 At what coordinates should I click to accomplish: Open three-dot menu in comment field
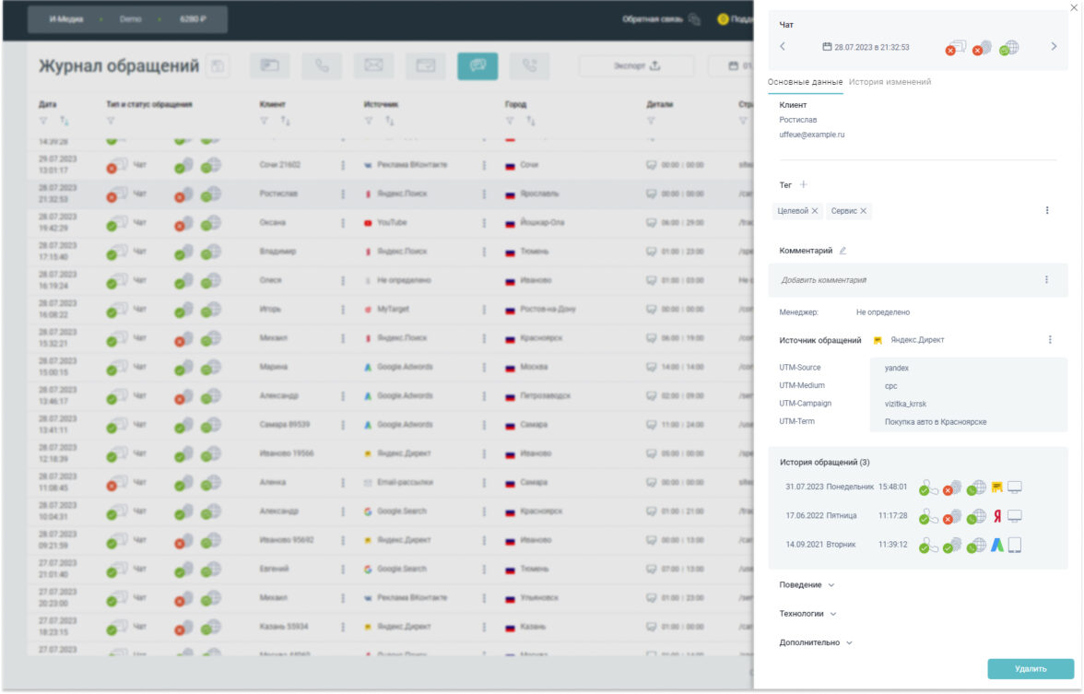[1046, 279]
